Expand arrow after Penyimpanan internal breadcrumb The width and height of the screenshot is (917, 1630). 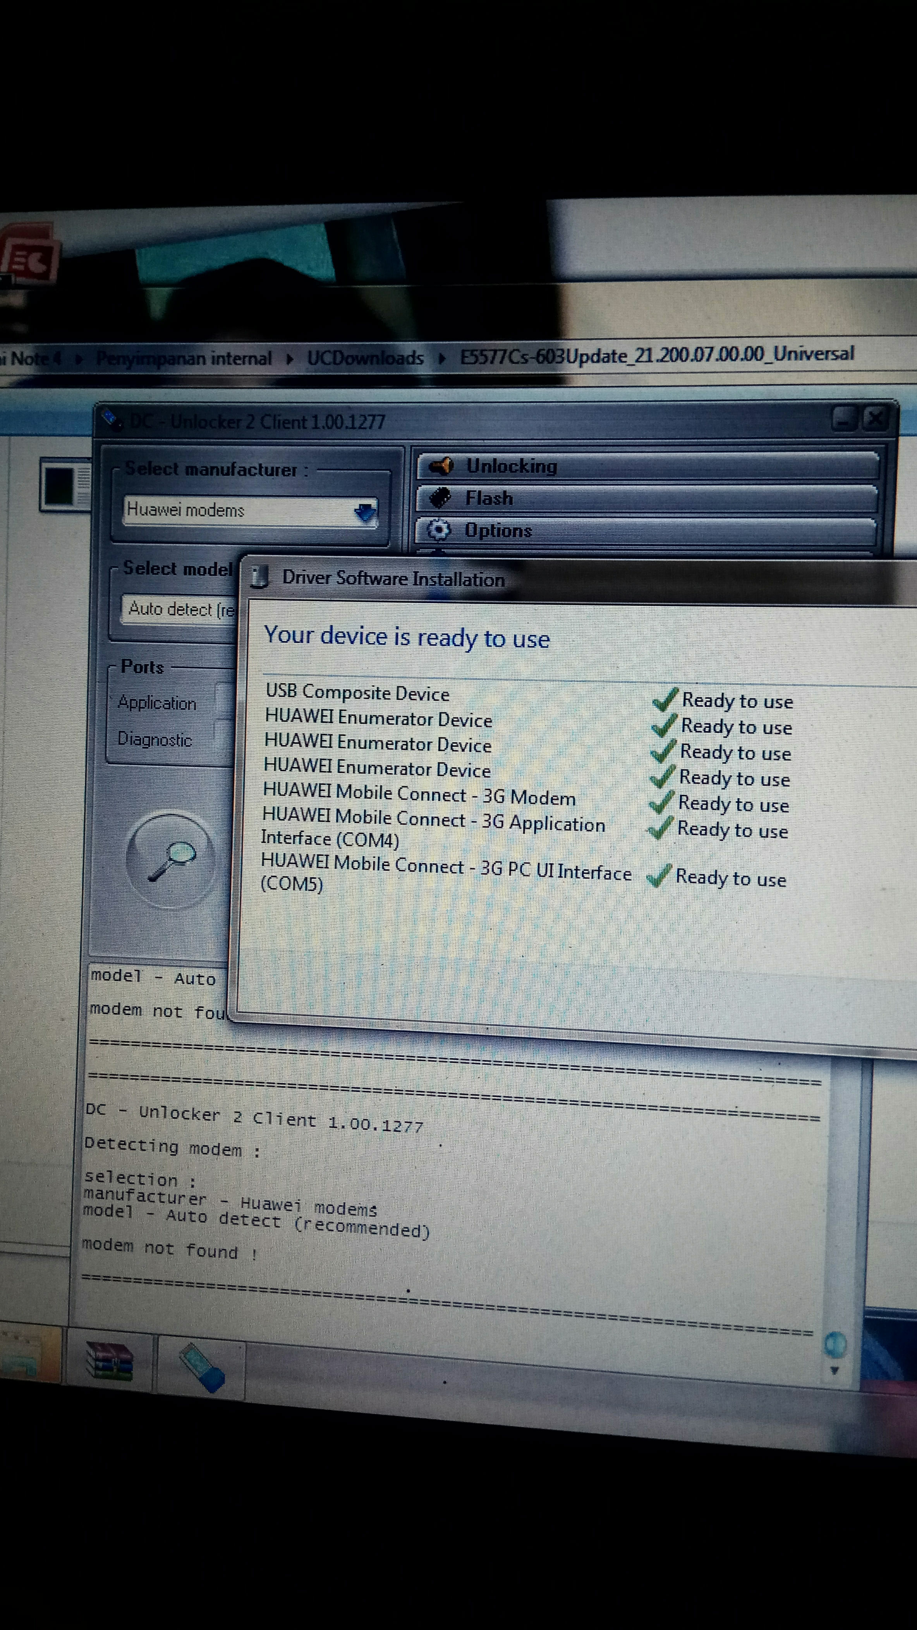pyautogui.click(x=290, y=359)
